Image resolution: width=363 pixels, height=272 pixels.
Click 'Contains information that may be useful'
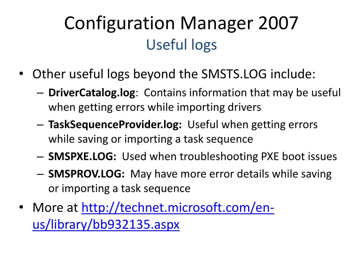(242, 93)
